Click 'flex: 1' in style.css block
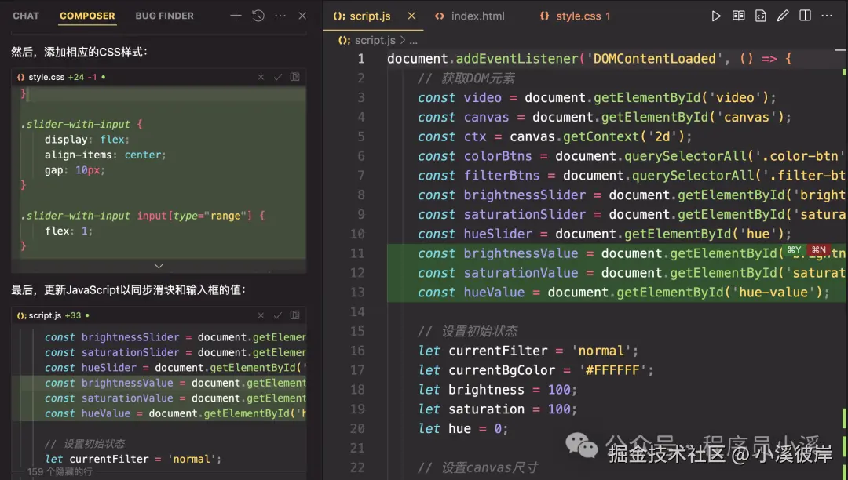Viewport: 848px width, 480px height. point(66,231)
